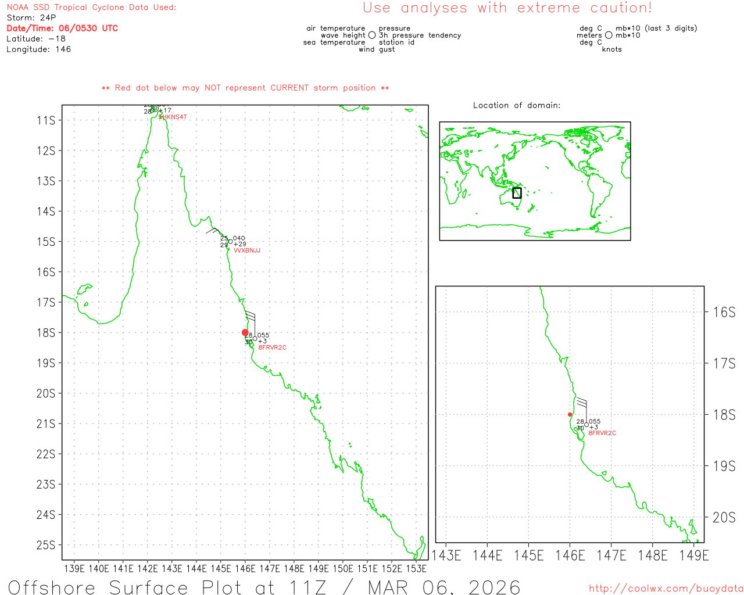This screenshot has width=744, height=595.
Task: Click the 141E longitude axis label
Action: click(x=123, y=568)
